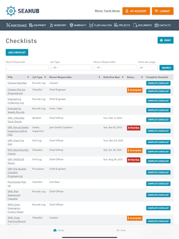The width and height of the screenshot is (179, 239).
Task: Go to the Home bottom tab
Action: click(58, 230)
